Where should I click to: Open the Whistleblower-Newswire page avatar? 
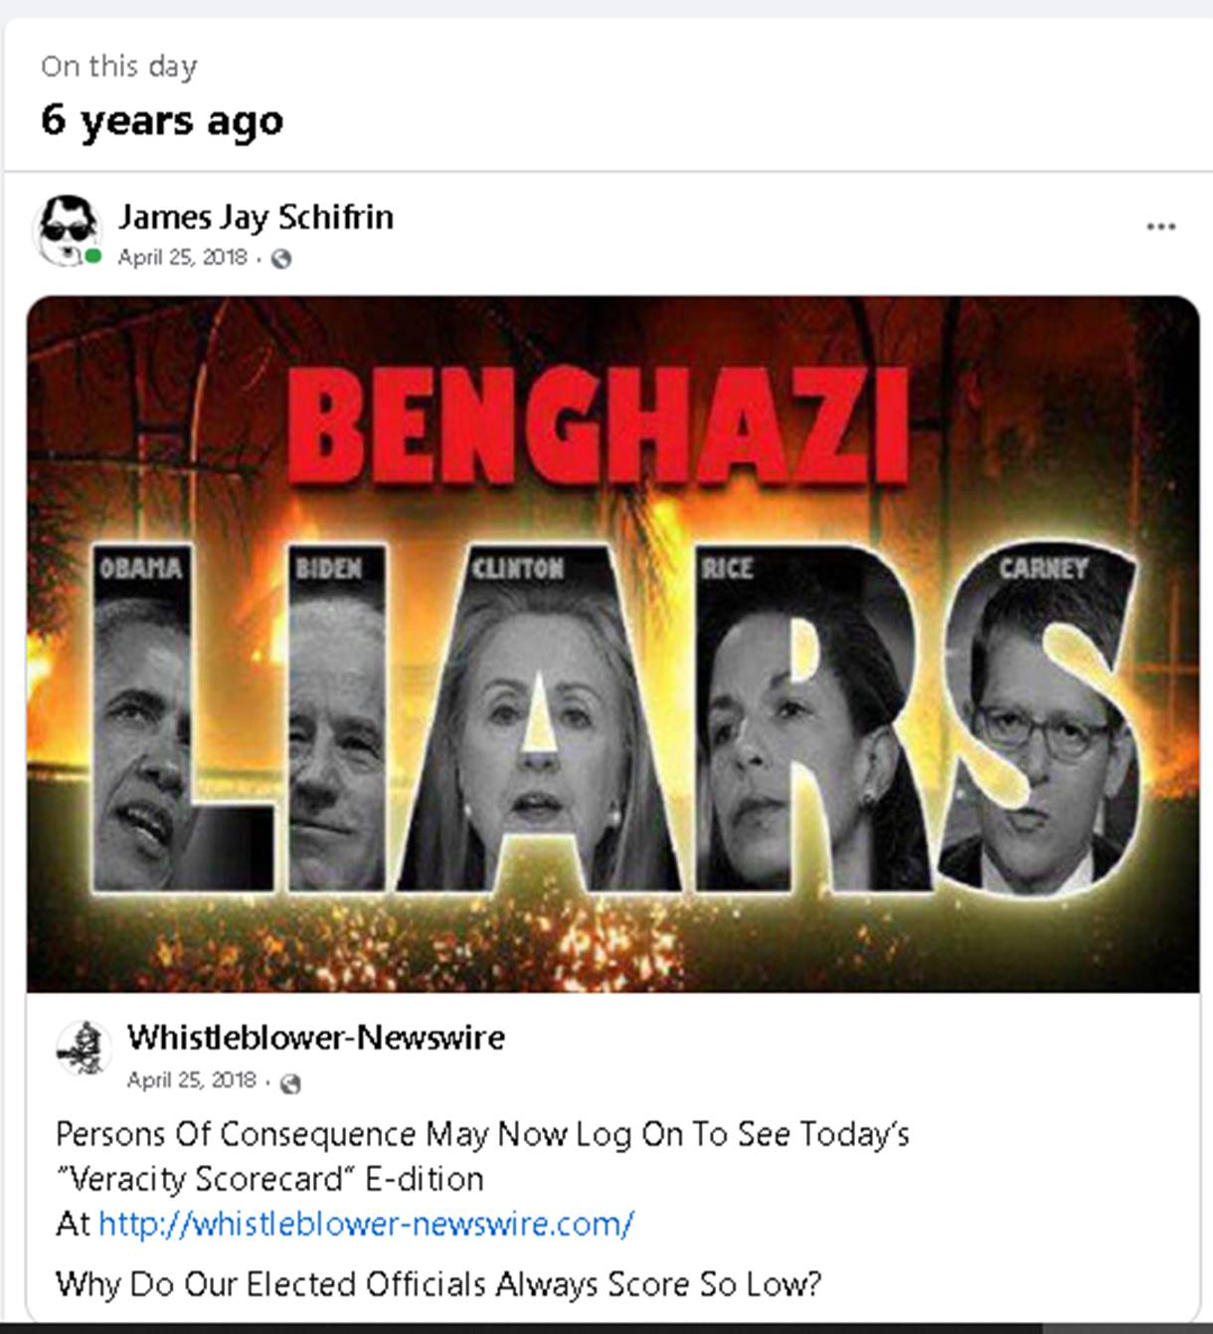83,1048
